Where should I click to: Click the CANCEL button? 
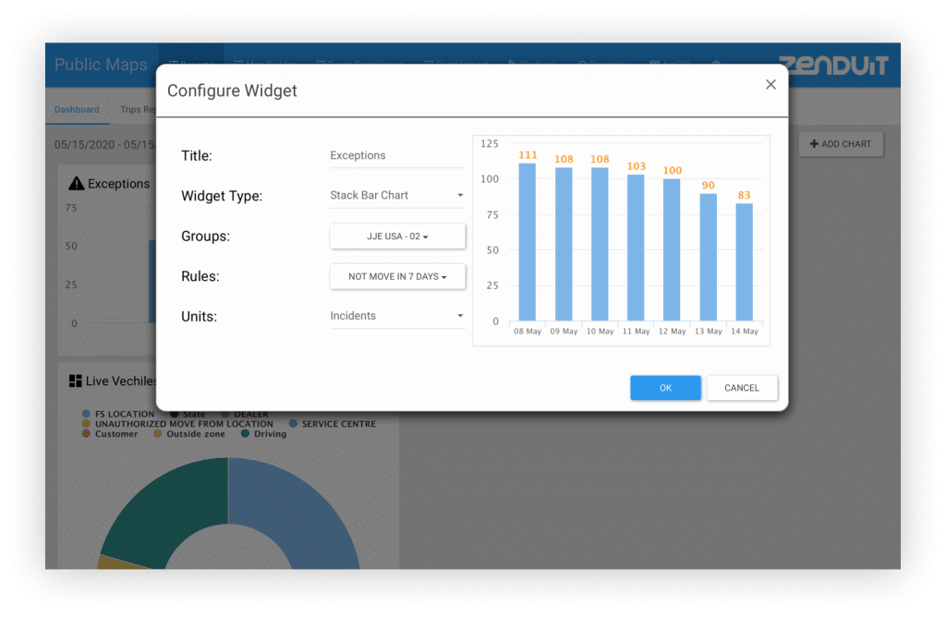pos(741,388)
